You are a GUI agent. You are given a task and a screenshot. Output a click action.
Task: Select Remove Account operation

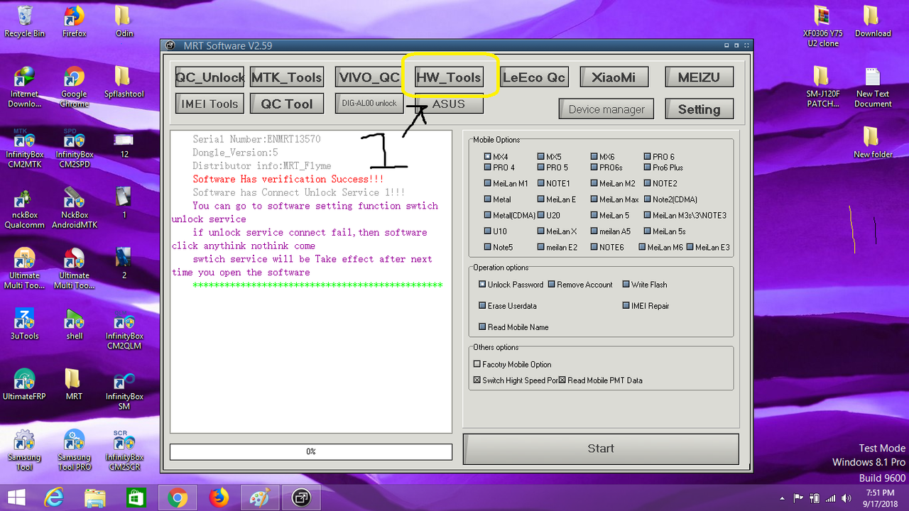[x=580, y=285]
